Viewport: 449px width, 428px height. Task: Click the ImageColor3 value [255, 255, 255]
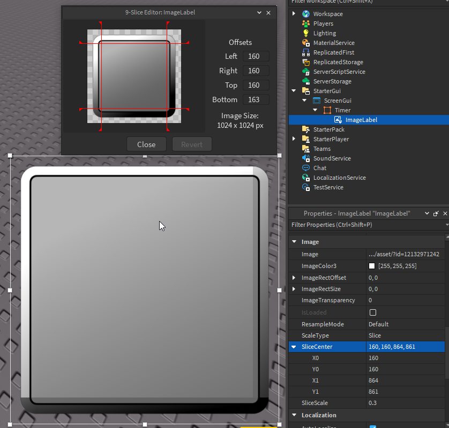[x=398, y=266]
